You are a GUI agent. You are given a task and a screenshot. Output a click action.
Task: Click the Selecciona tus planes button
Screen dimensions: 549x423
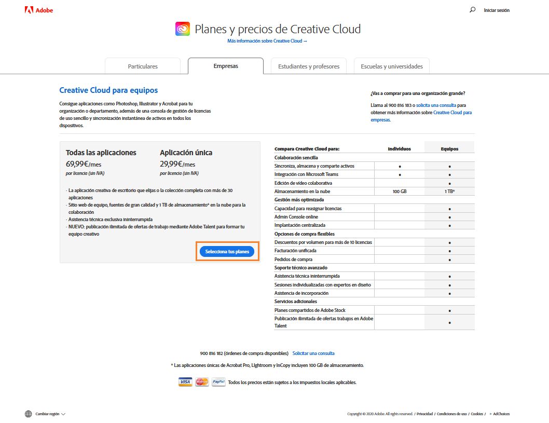coord(227,251)
